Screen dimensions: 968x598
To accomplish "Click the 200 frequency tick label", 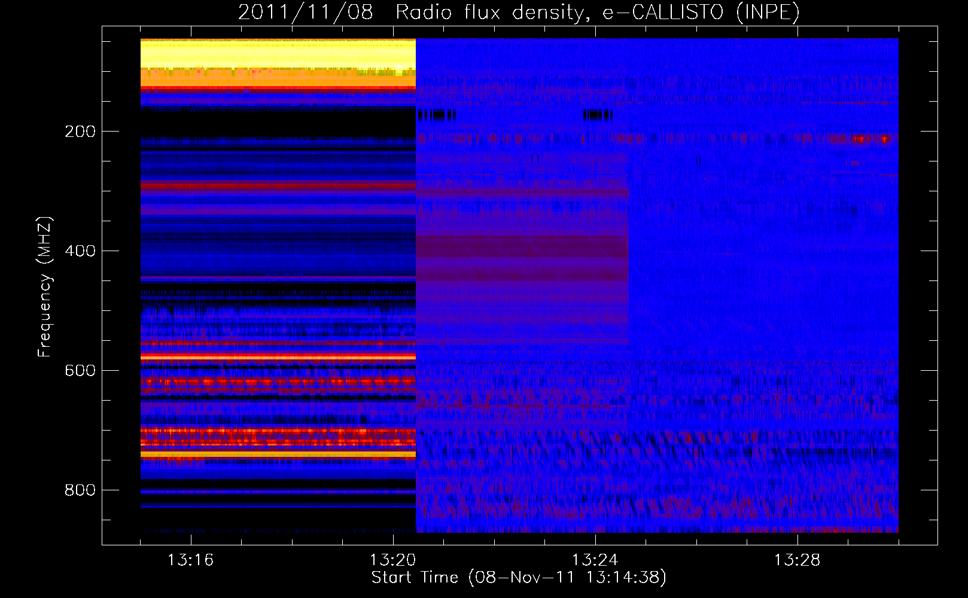I will click(x=80, y=131).
